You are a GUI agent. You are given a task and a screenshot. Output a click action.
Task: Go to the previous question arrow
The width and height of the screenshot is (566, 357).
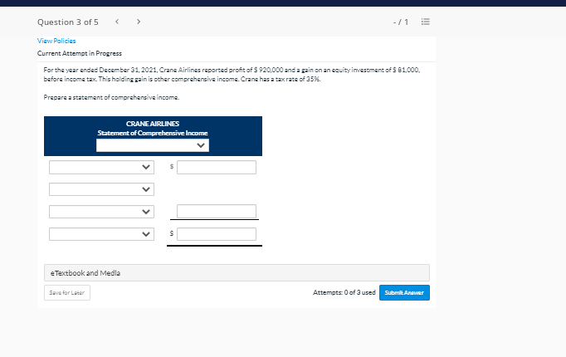click(117, 22)
